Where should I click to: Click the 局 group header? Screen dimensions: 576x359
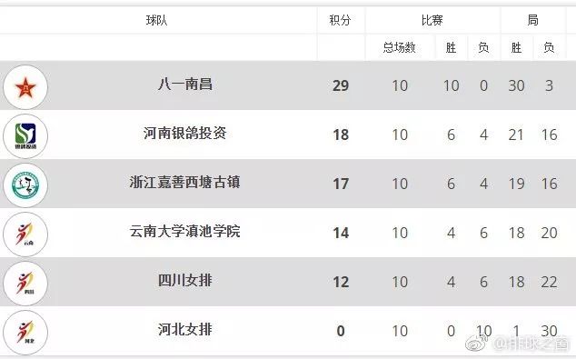coord(532,20)
